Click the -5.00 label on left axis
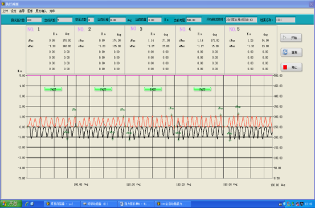 pyautogui.click(x=22, y=178)
